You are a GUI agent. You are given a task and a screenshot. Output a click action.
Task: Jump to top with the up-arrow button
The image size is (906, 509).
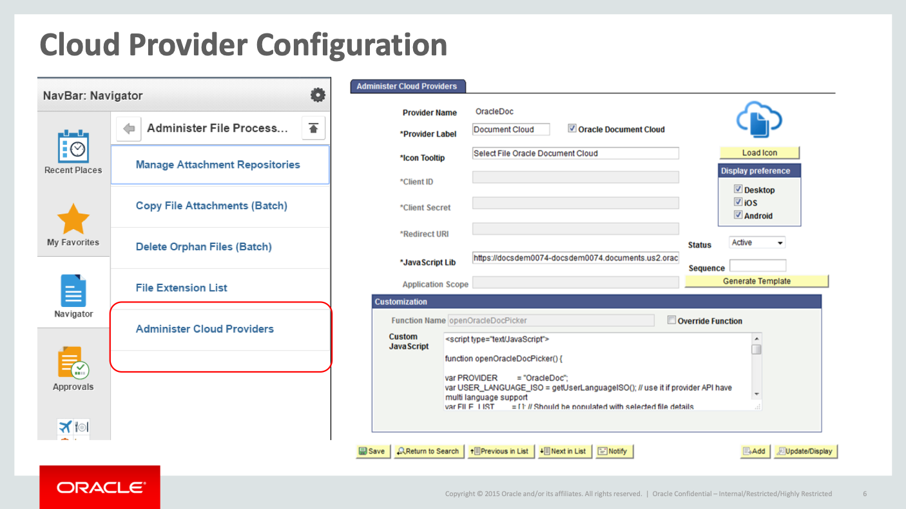tap(314, 129)
